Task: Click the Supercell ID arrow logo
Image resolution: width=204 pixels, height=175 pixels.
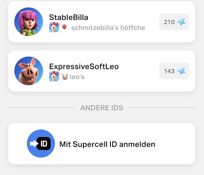Action: [x=41, y=144]
